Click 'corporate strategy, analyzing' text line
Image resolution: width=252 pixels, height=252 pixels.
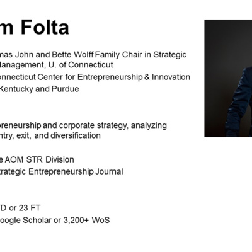(113, 125)
